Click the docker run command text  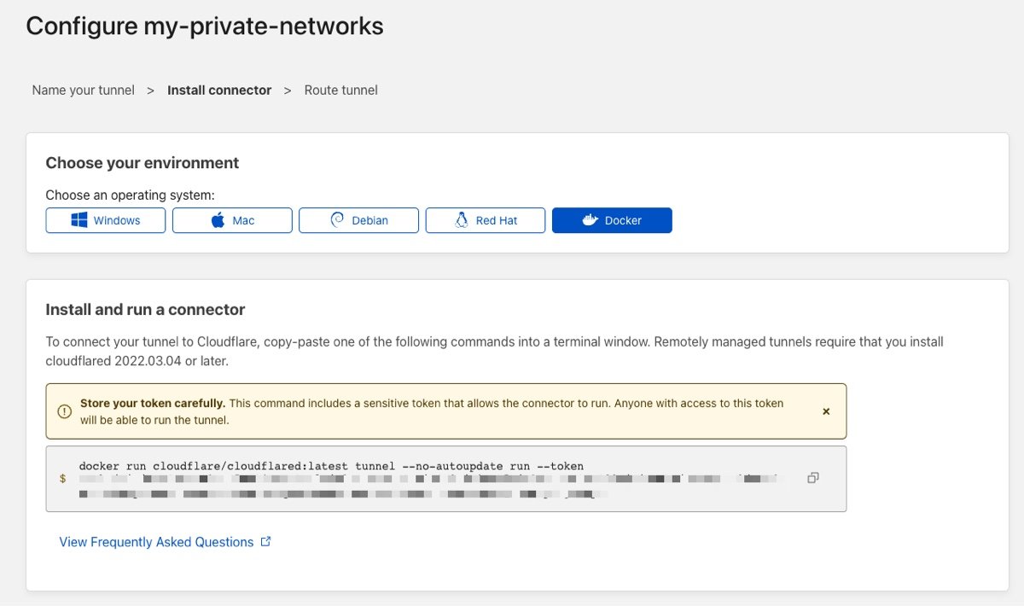(331, 466)
